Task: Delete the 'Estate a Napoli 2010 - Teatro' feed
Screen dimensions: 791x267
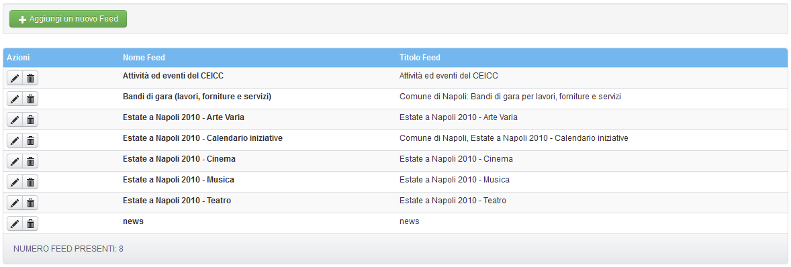Action: (x=30, y=203)
